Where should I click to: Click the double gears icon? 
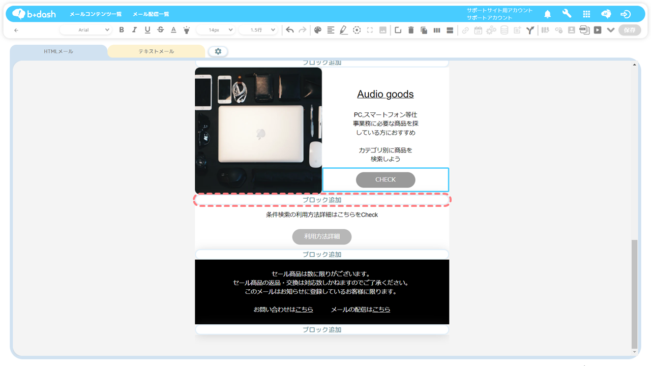coord(491,30)
